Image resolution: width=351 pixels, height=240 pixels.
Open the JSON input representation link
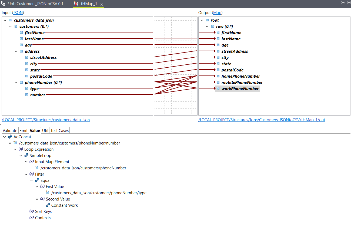pos(18,13)
